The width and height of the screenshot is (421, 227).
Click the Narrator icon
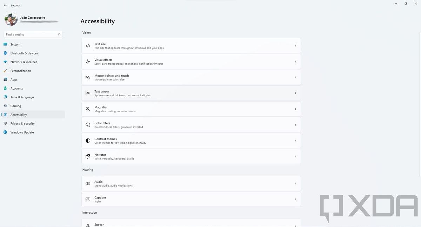coord(88,156)
